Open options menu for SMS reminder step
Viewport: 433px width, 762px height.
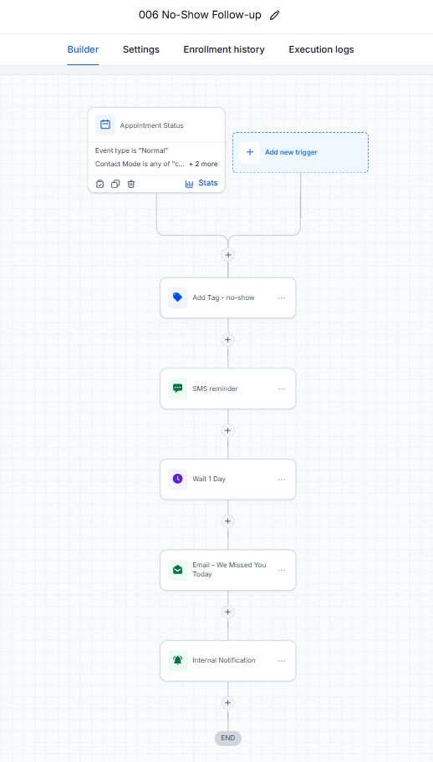point(282,389)
